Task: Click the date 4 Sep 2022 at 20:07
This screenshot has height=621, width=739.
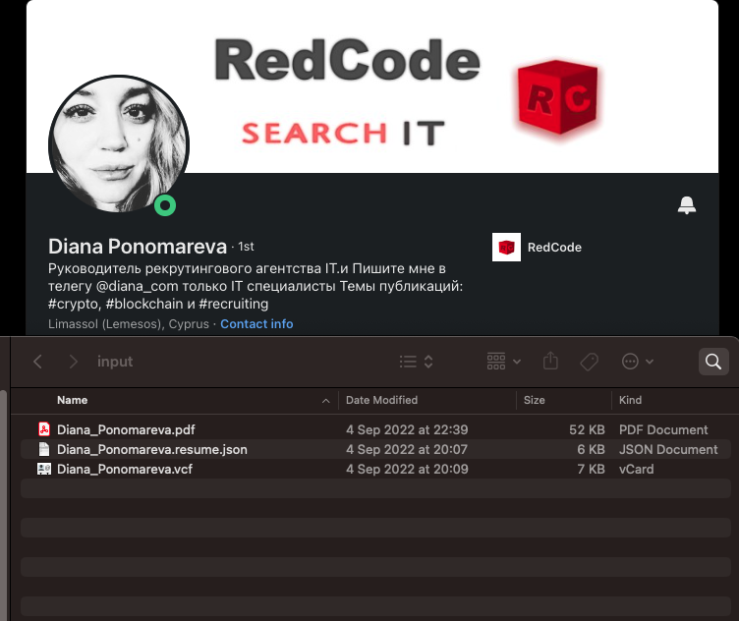Action: [x=407, y=449]
